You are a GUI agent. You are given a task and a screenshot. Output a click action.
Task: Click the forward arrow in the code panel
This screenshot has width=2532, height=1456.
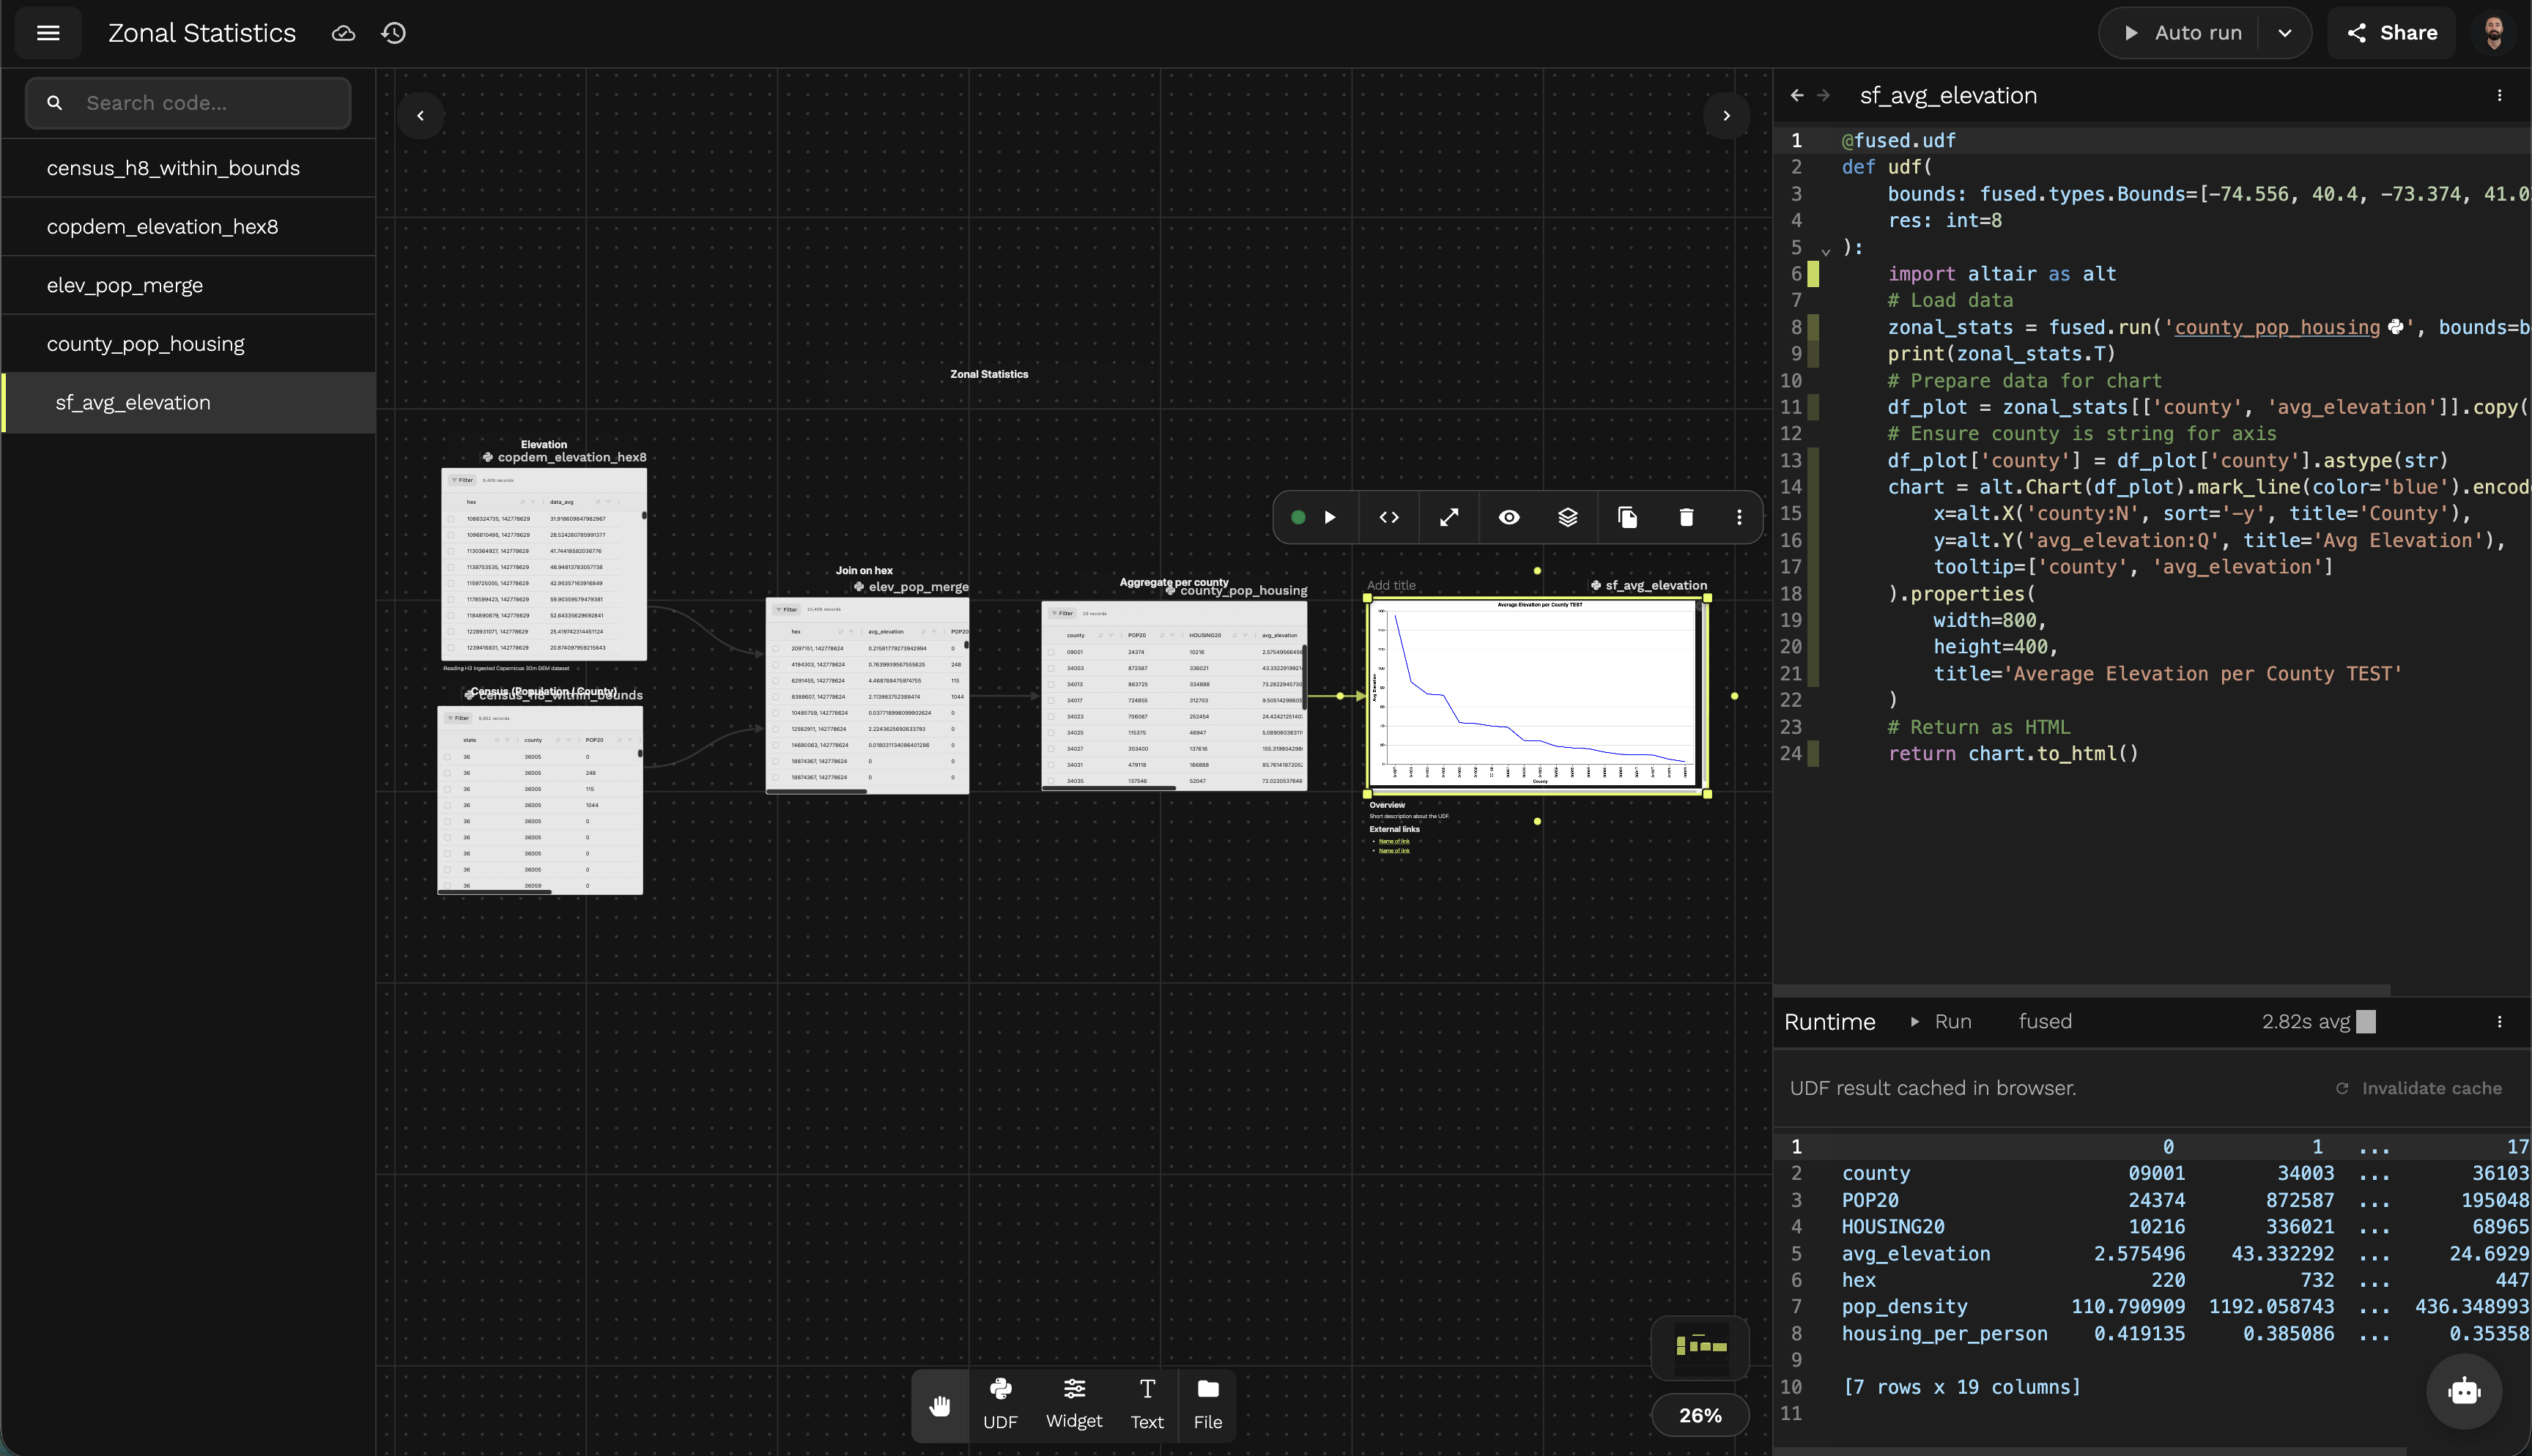tap(1823, 95)
